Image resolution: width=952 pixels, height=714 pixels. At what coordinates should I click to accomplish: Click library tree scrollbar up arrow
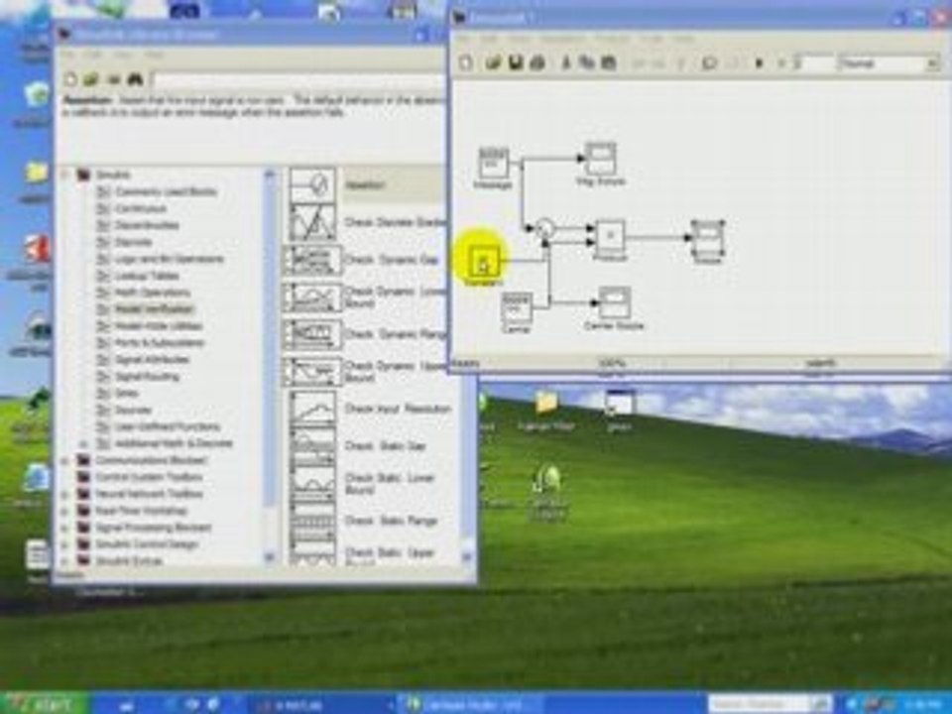click(x=270, y=176)
